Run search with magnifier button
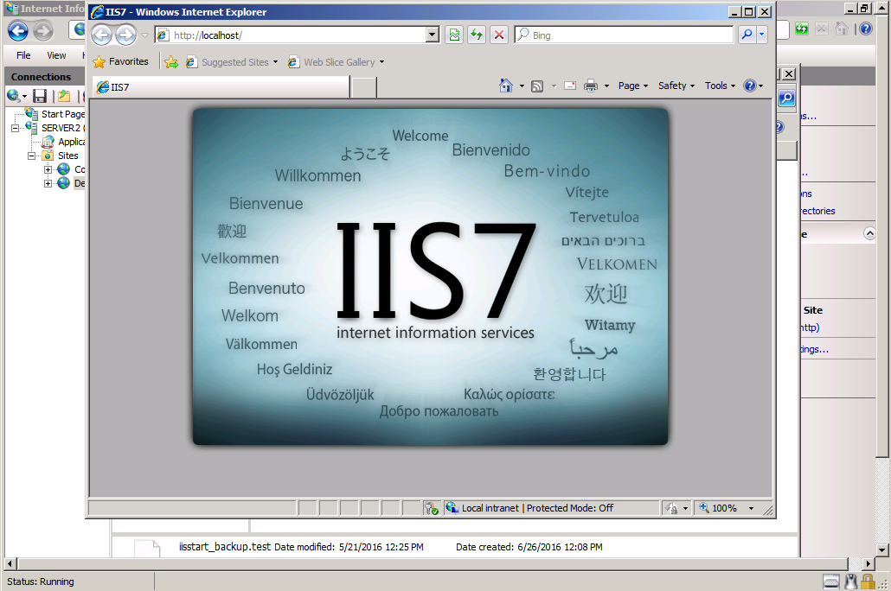891x591 pixels. (x=747, y=35)
